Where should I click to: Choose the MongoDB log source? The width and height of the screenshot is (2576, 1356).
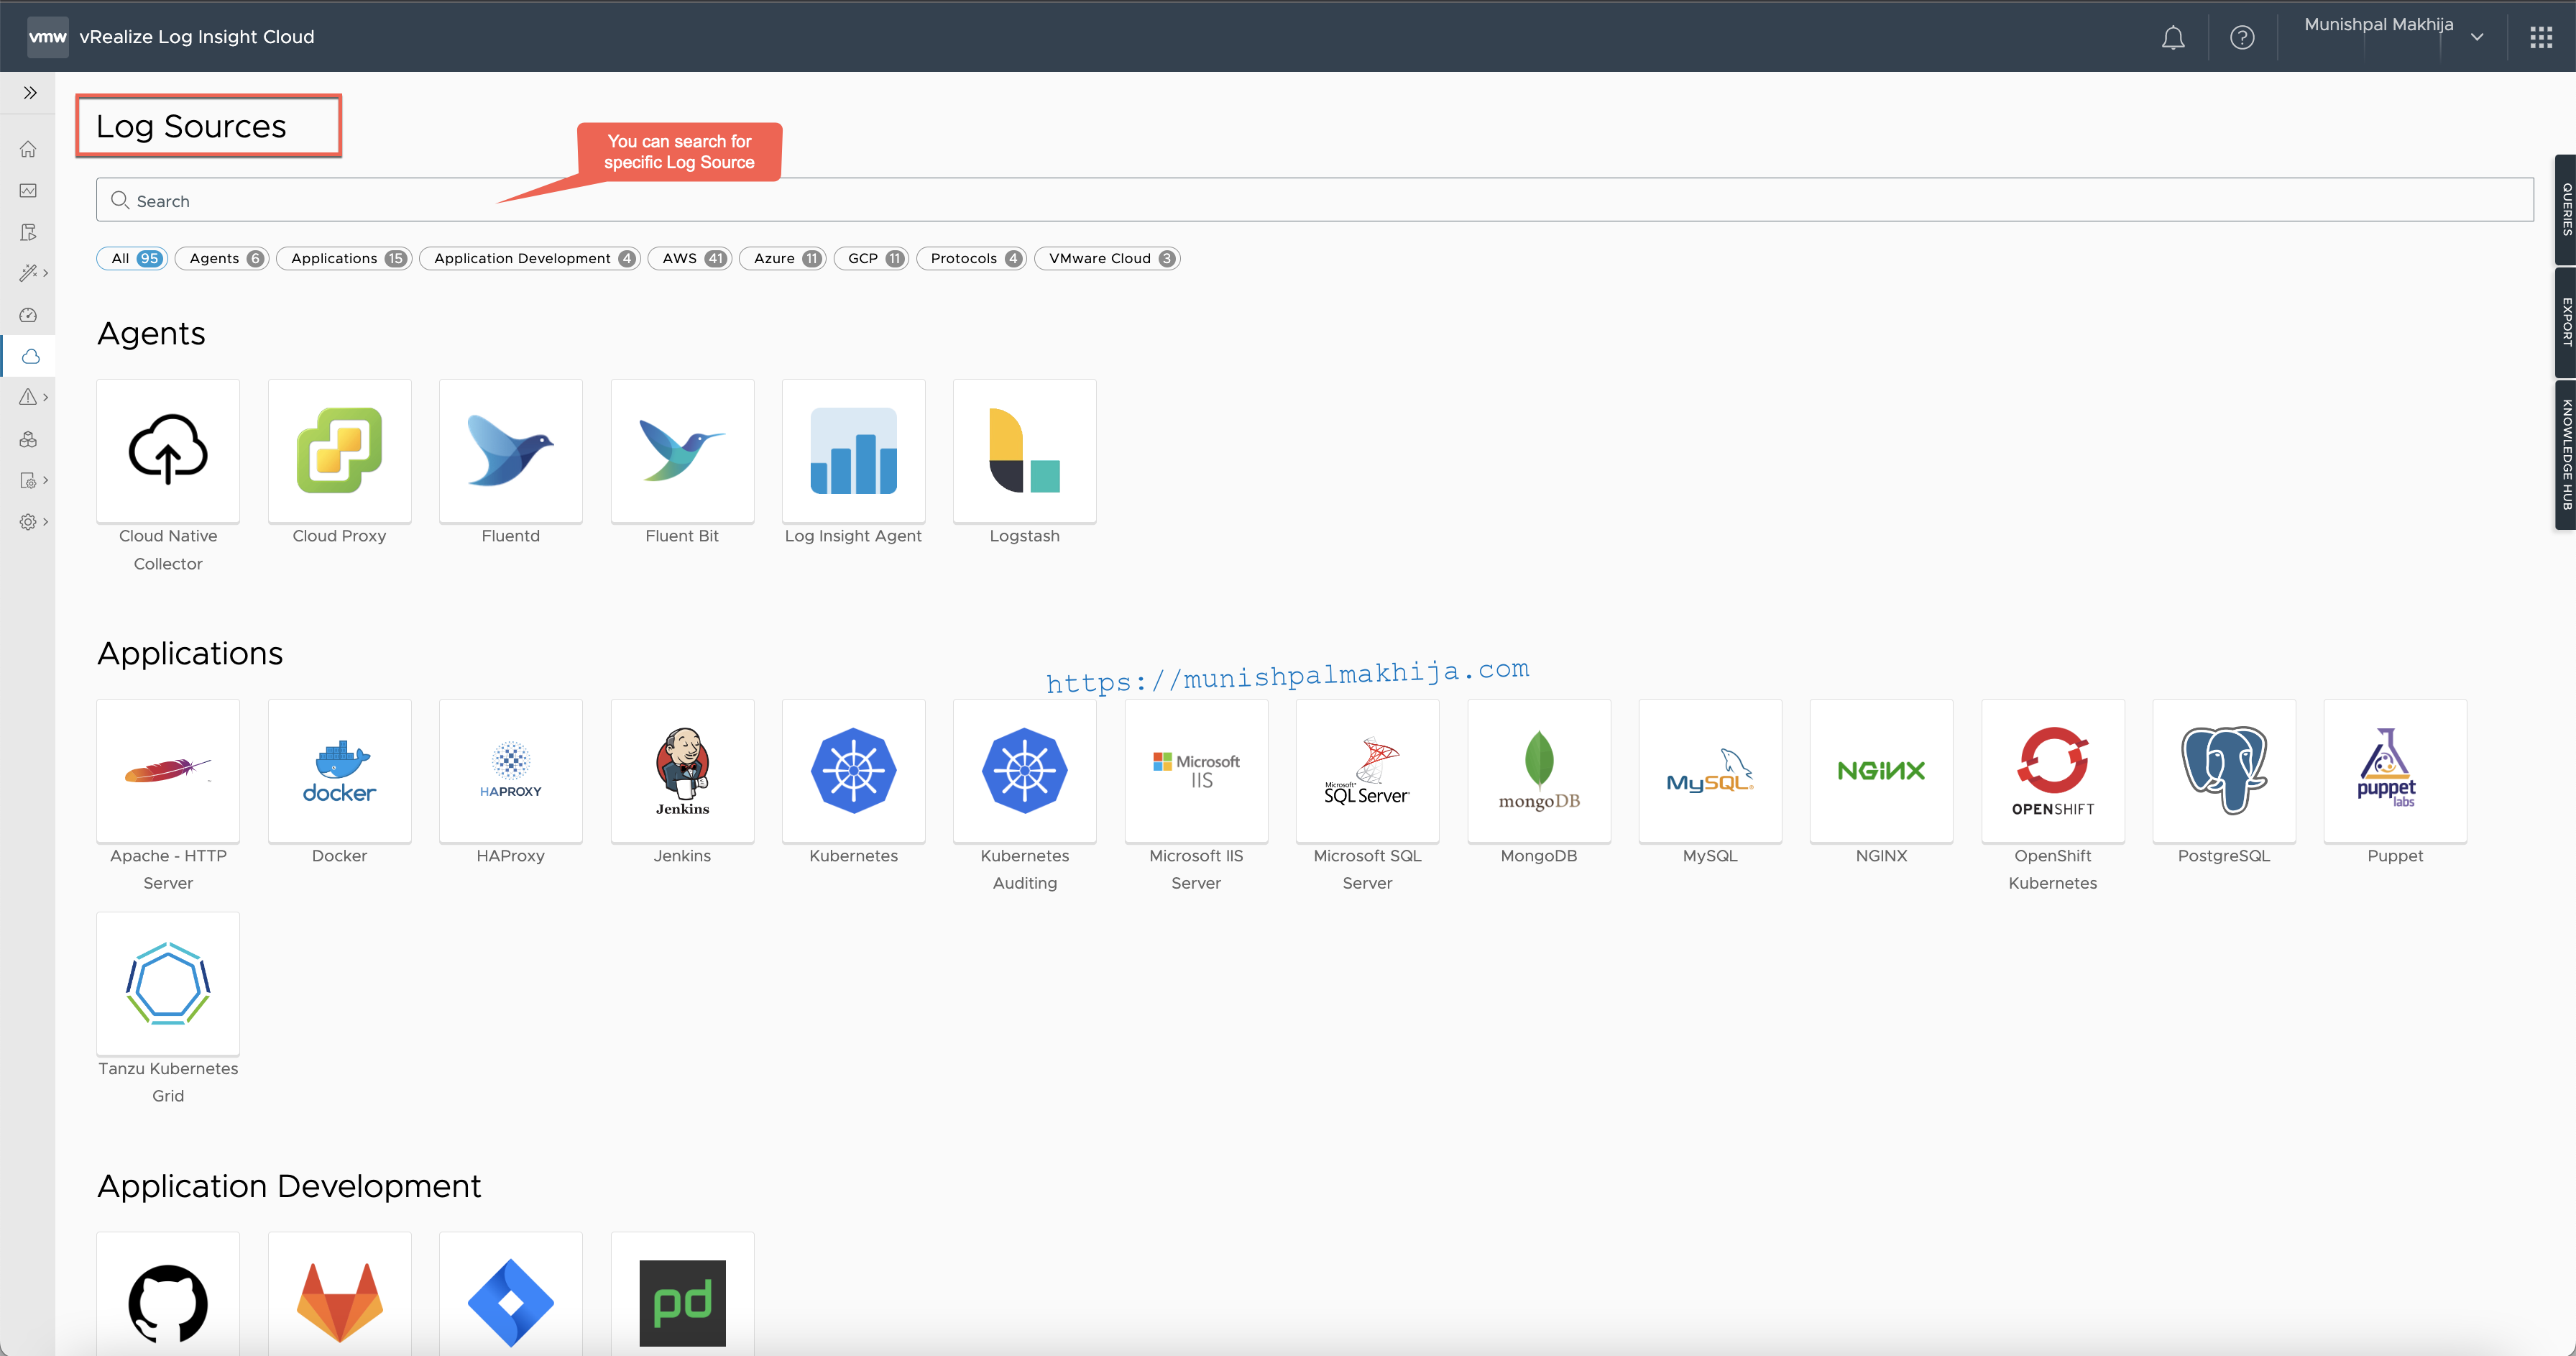click(1539, 771)
